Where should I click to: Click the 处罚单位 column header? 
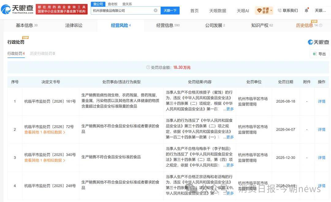point(254,82)
